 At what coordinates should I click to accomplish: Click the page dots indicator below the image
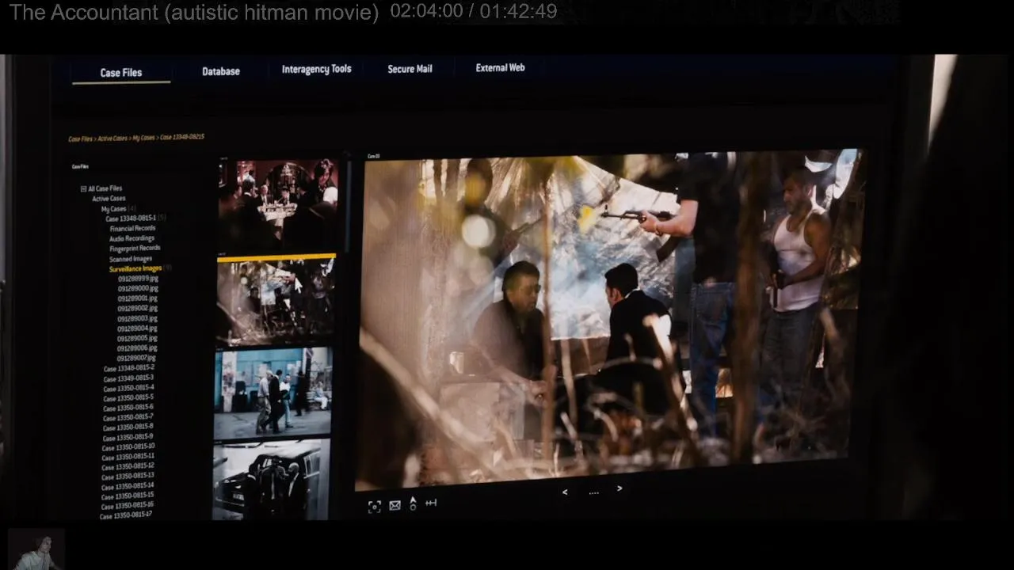tap(593, 492)
